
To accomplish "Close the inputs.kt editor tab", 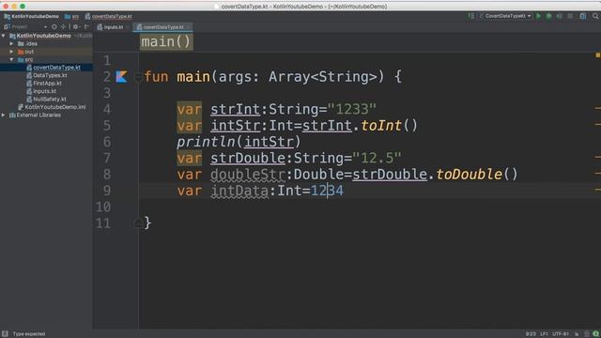I will [x=128, y=27].
